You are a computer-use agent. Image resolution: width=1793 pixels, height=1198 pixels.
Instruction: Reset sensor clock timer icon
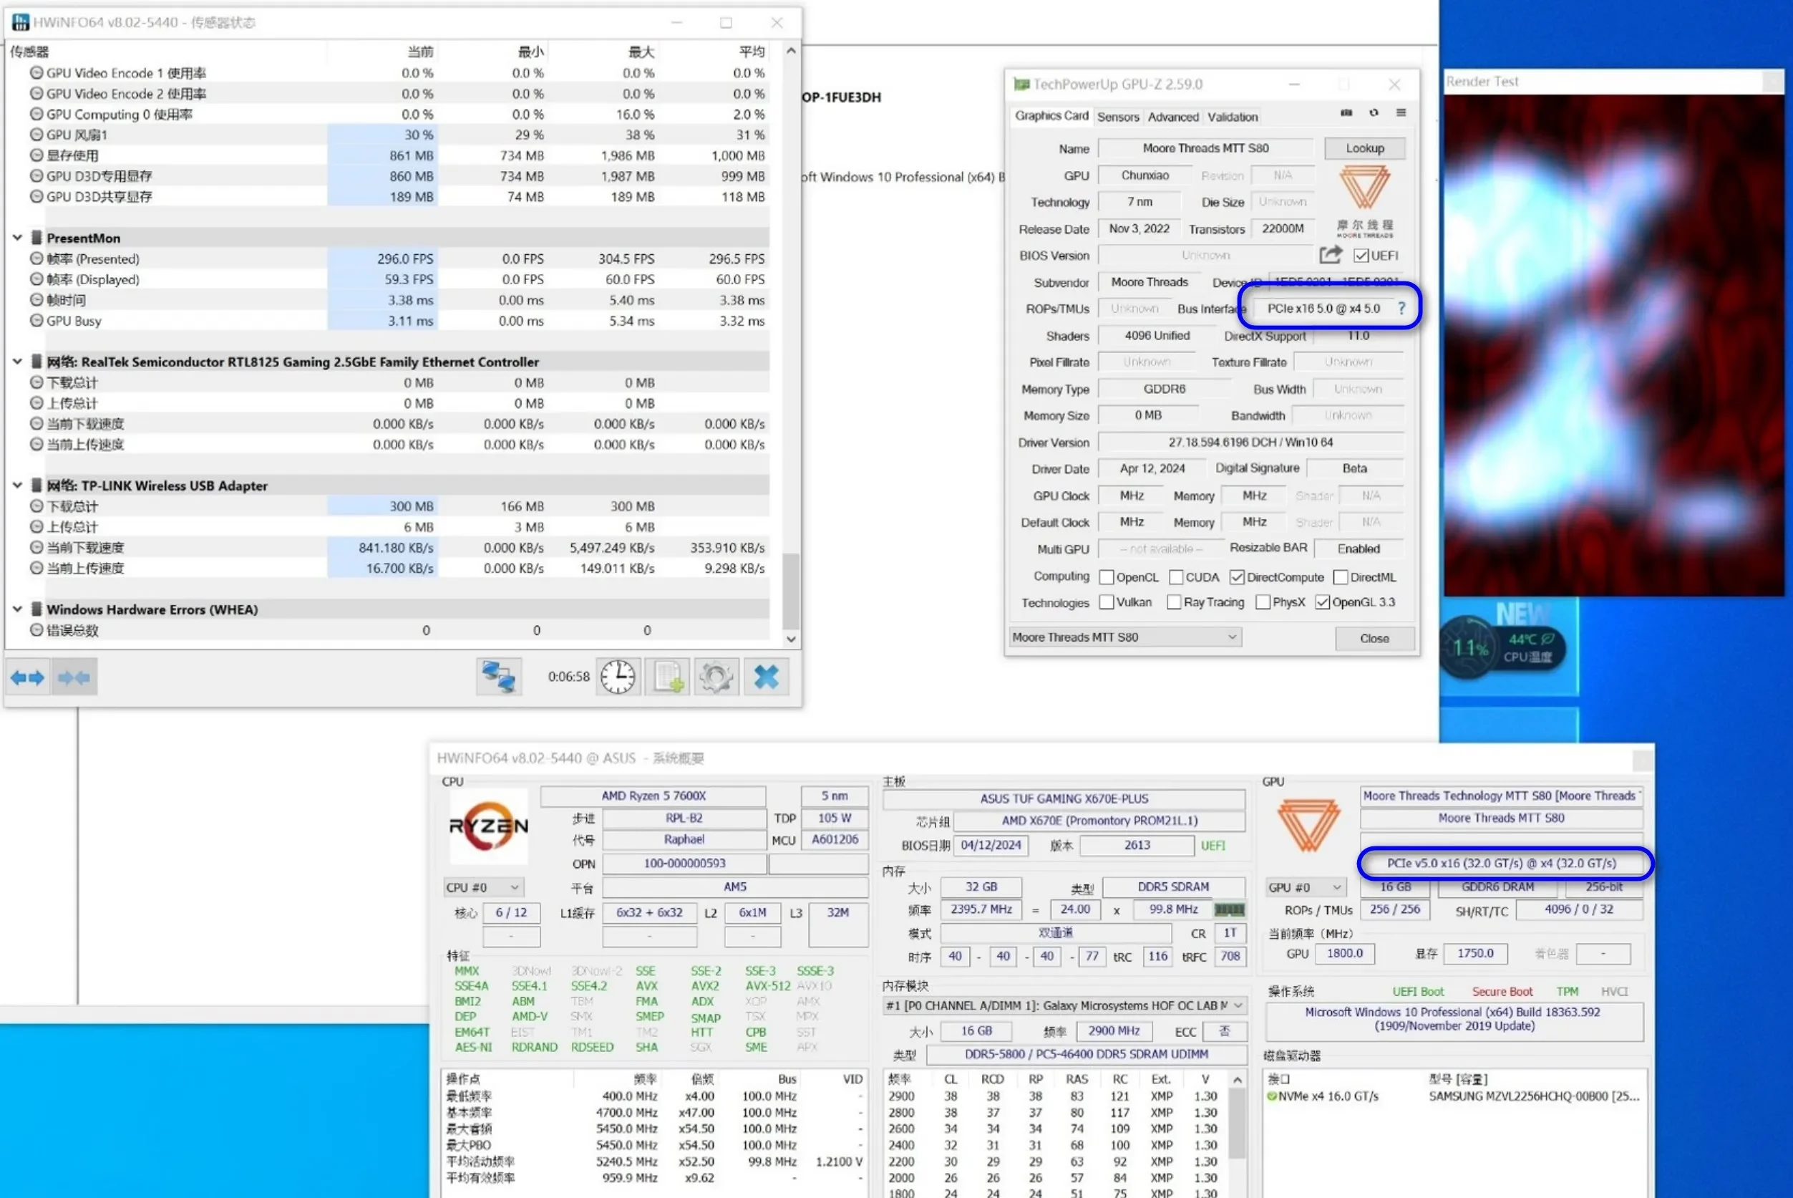pyautogui.click(x=617, y=677)
